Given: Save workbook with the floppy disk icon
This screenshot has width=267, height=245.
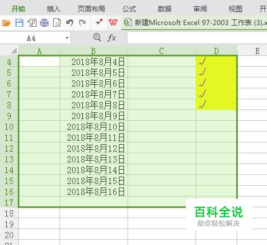Looking at the screenshot, I should coord(19,23).
